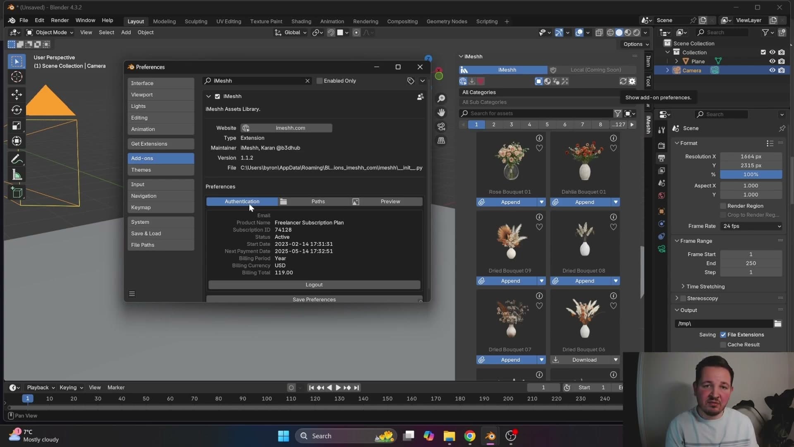This screenshot has height=447, width=794.
Task: Switch perspective/orthographic grid icon
Action: point(442,141)
